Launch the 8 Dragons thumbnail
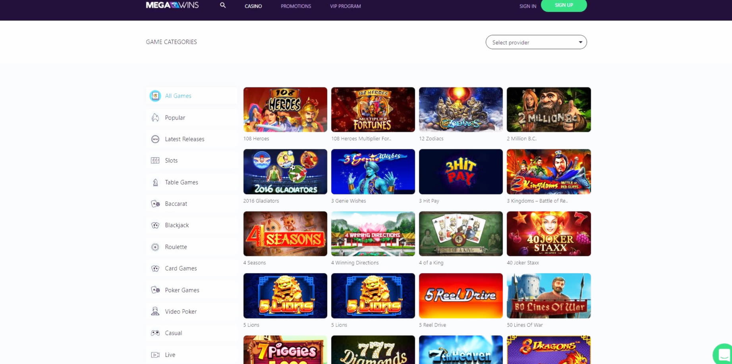732x364 pixels. coord(549,350)
